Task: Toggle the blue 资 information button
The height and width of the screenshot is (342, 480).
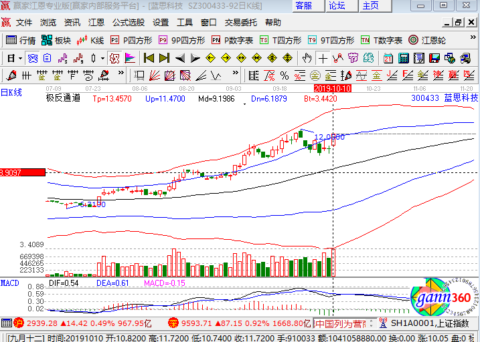Action: coord(32,58)
